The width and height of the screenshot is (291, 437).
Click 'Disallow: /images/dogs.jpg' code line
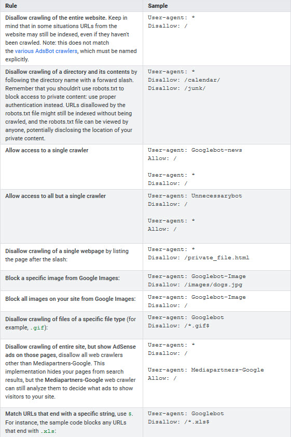195,285
